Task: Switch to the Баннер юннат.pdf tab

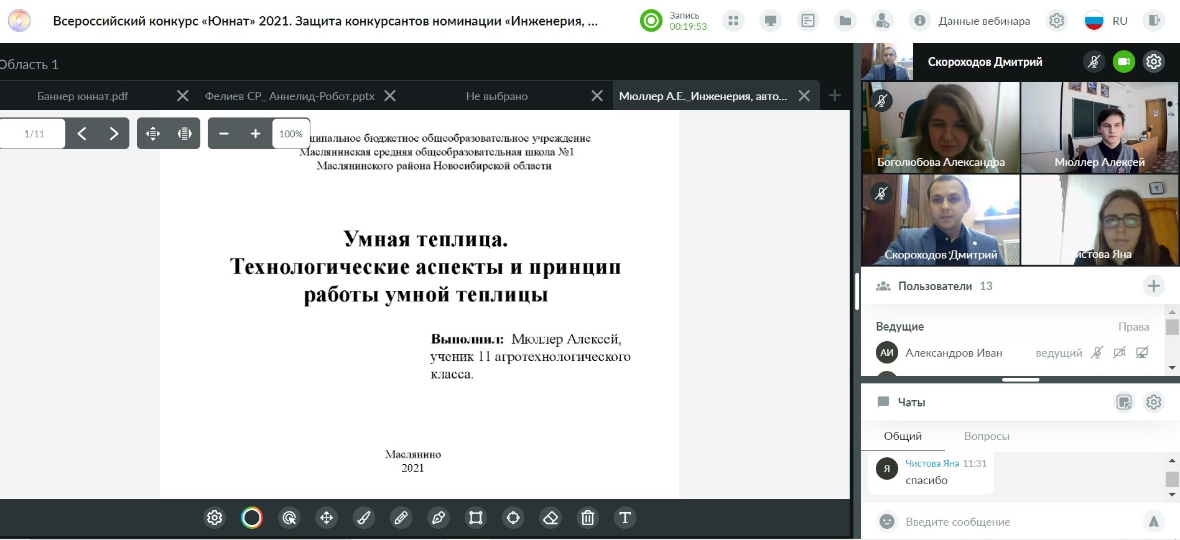Action: (x=83, y=96)
